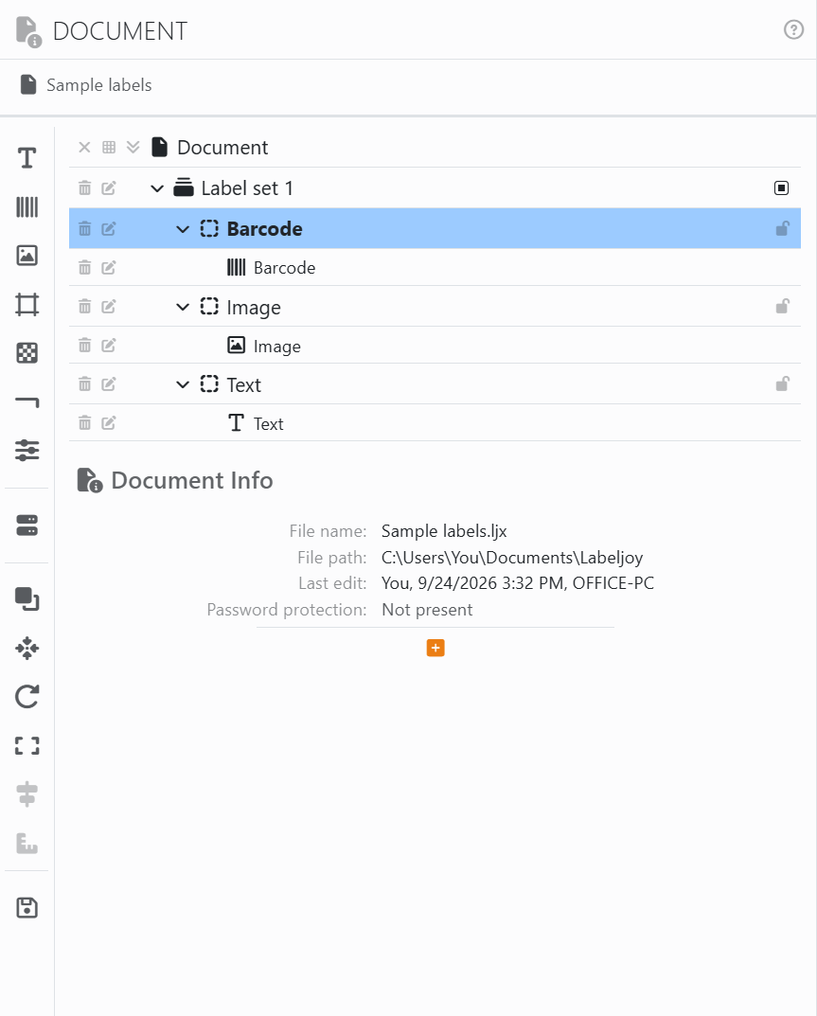
Task: Select the checkerboard pattern tool in sidebar
Action: (27, 353)
